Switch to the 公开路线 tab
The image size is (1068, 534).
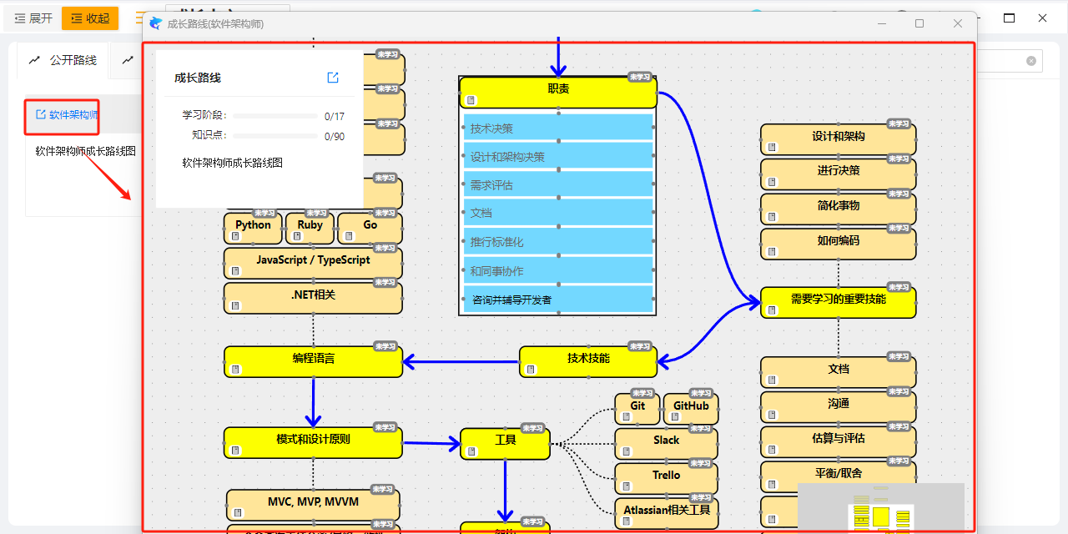pyautogui.click(x=63, y=60)
